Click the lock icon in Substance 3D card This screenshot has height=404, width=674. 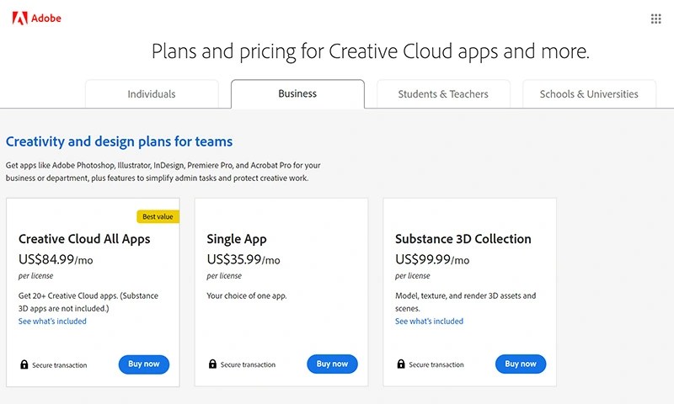[401, 364]
